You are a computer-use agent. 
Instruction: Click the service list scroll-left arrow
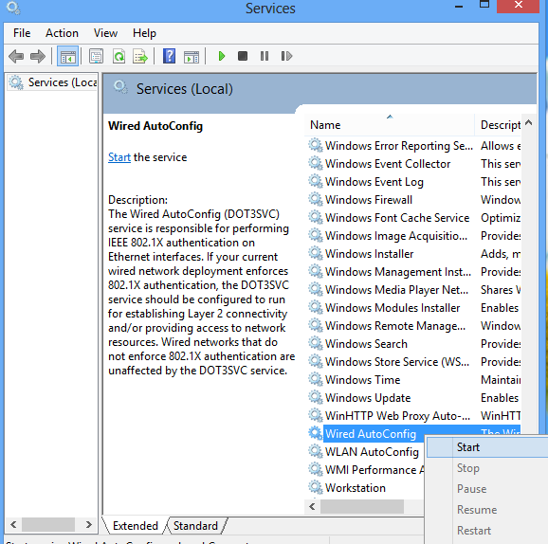tap(312, 506)
